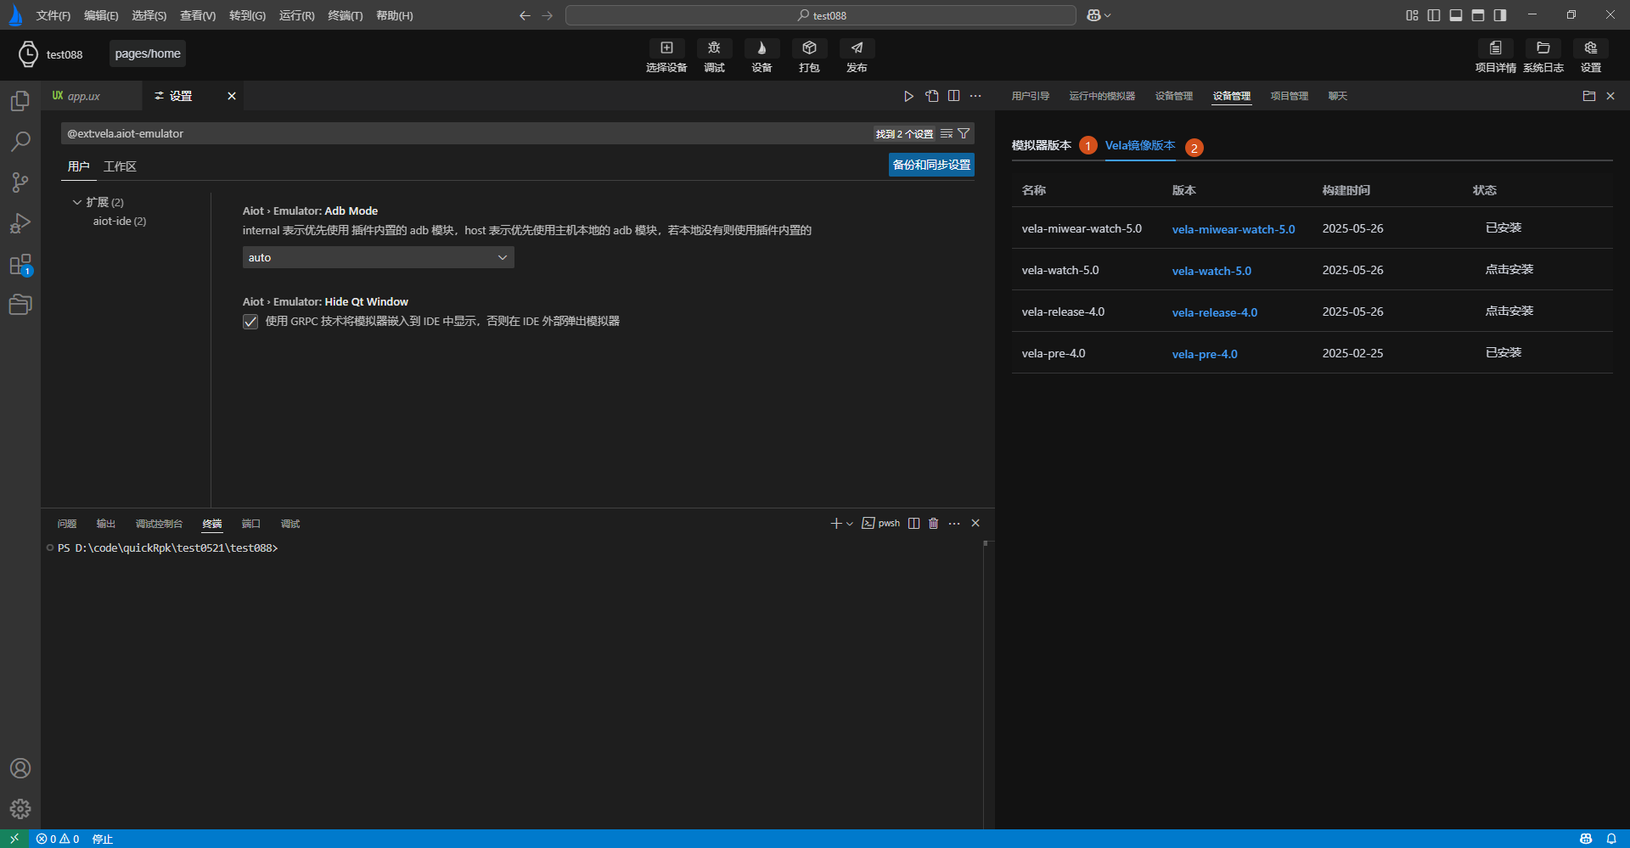Open the Adb Mode auto dropdown
1630x848 pixels.
coord(378,257)
